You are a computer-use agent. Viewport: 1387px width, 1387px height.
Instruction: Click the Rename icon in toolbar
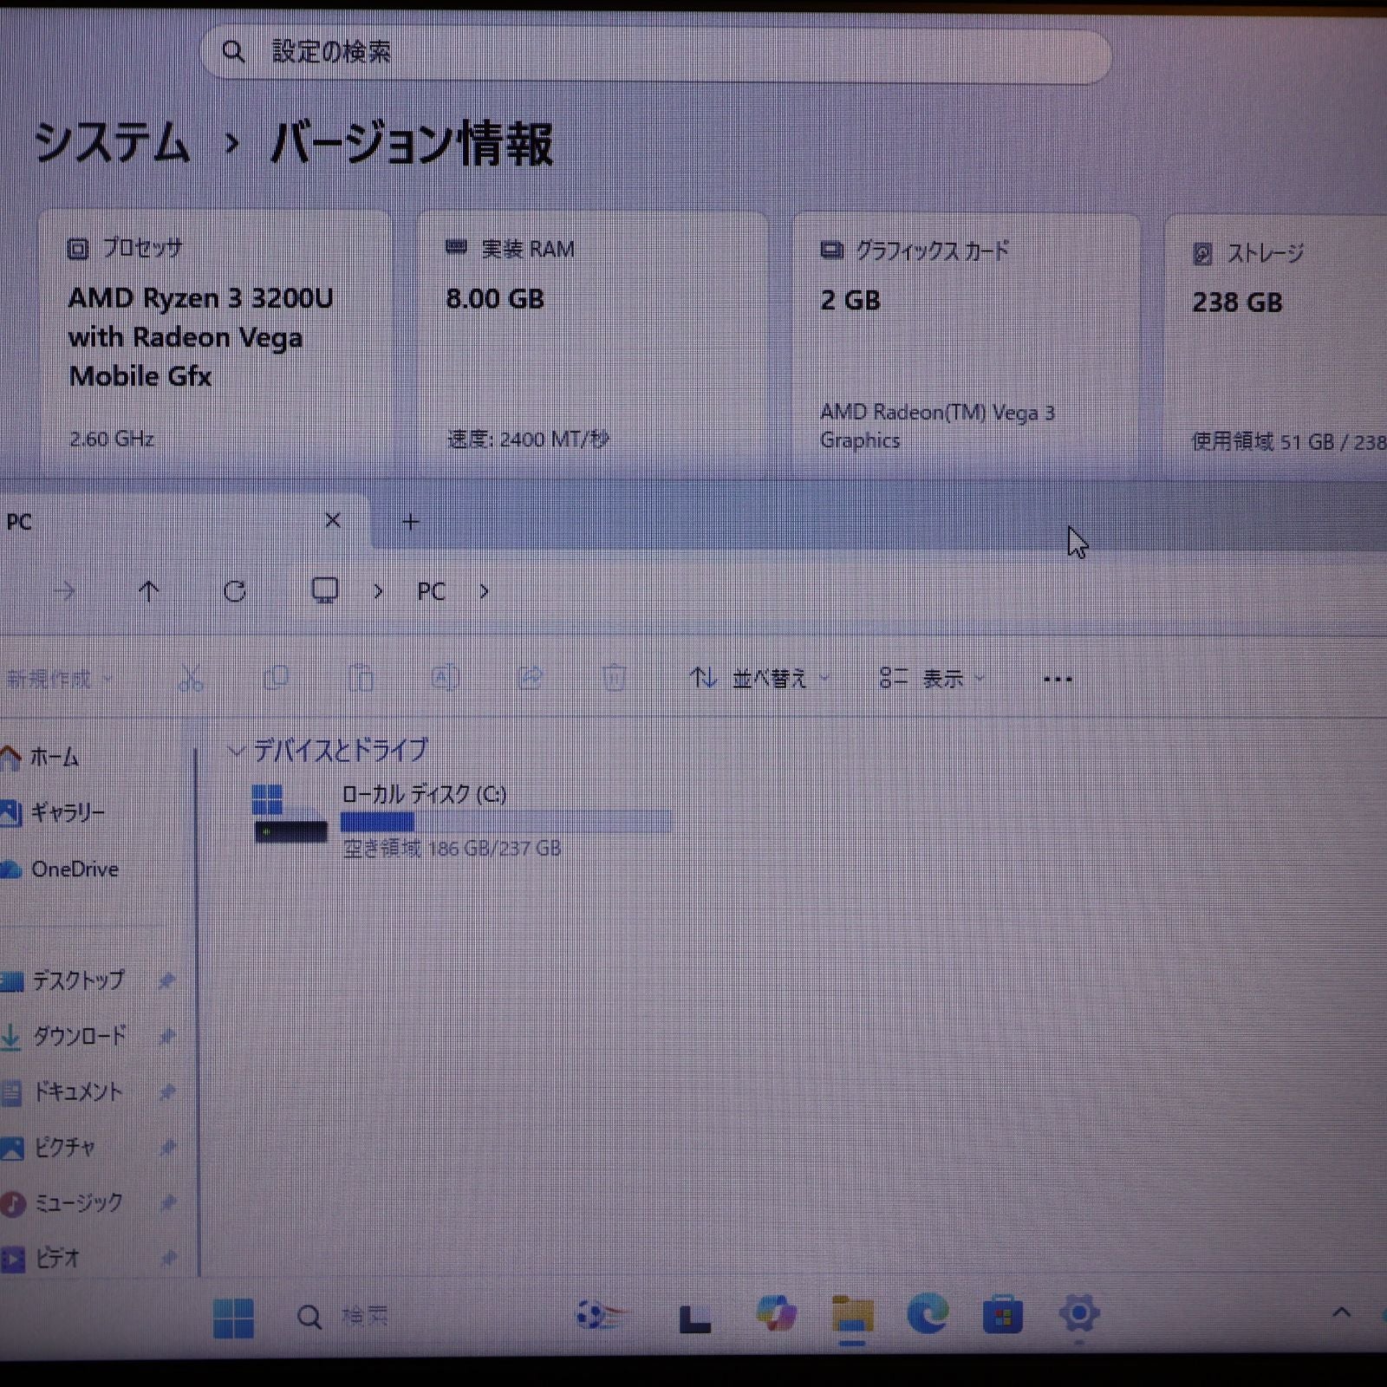(445, 678)
